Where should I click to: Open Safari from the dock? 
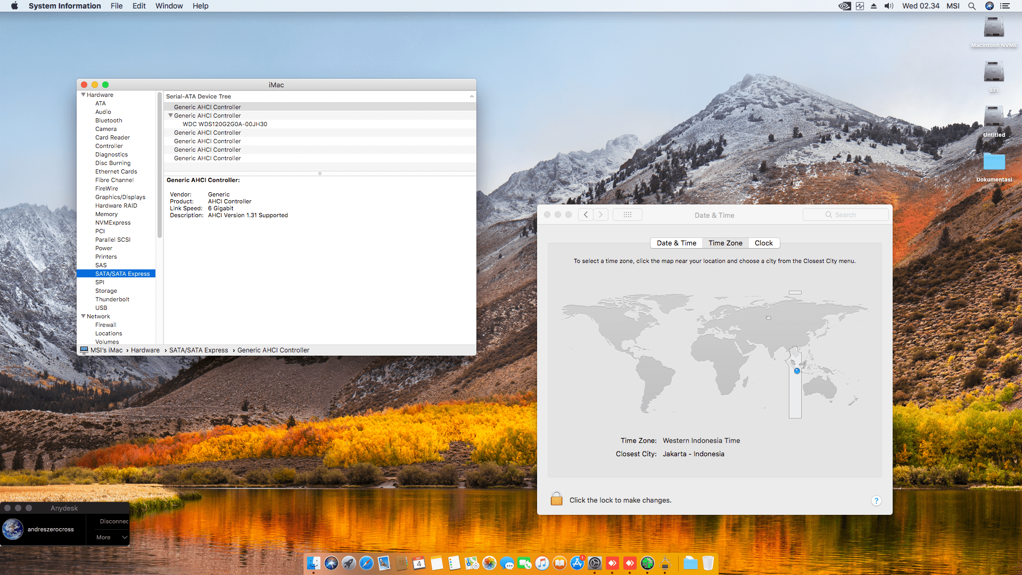[366, 563]
